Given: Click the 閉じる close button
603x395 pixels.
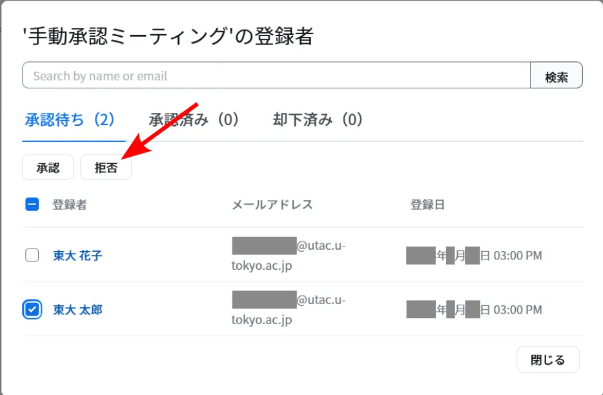Looking at the screenshot, I should pyautogui.click(x=547, y=360).
